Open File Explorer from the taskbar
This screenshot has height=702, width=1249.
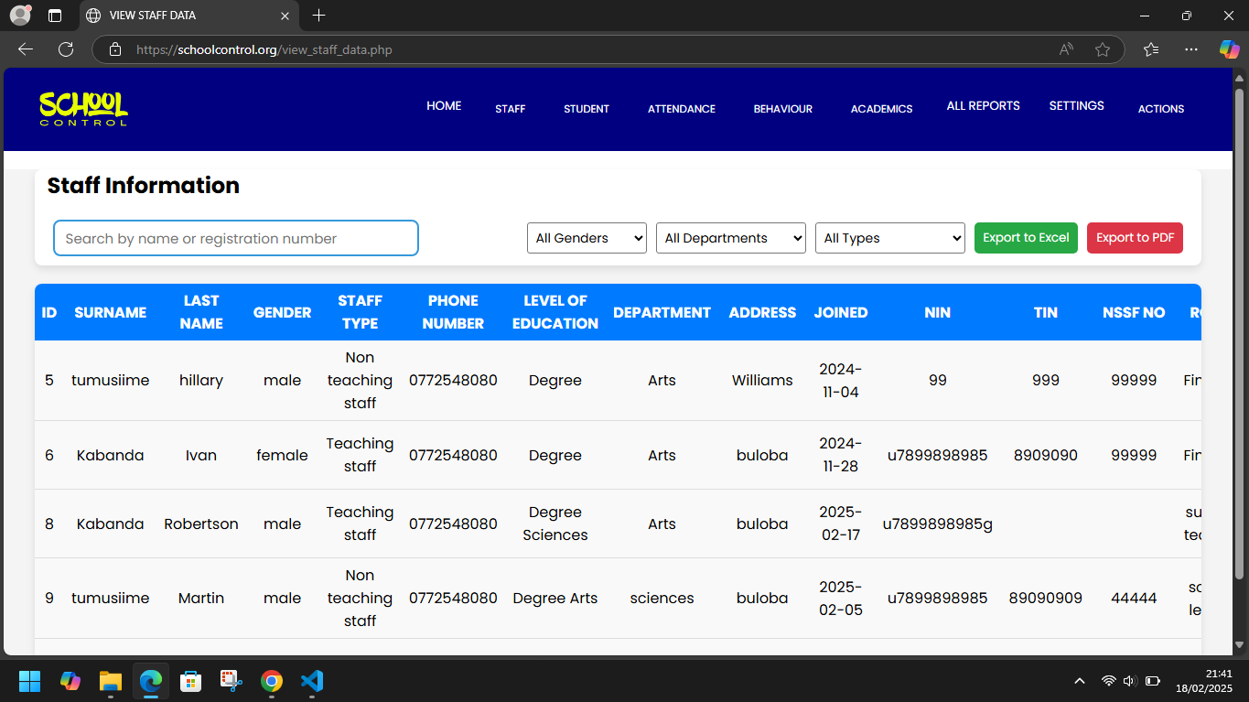point(111,681)
